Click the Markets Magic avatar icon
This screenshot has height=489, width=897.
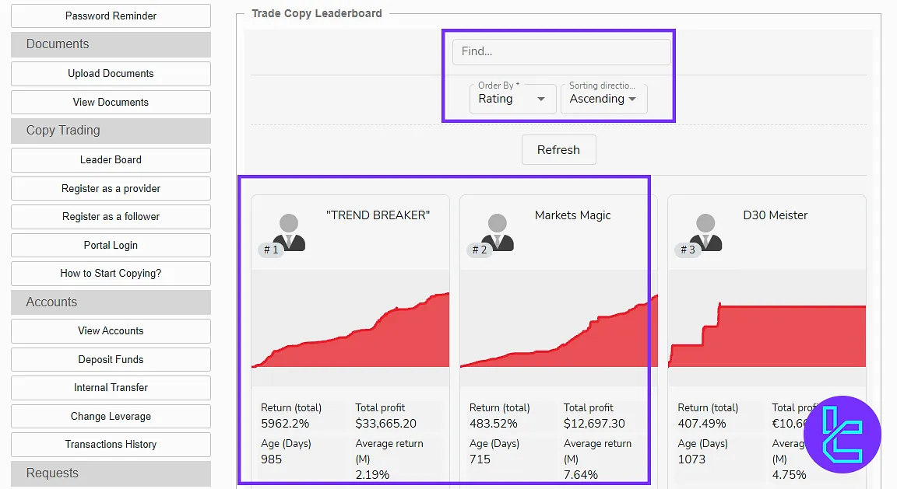click(x=498, y=232)
